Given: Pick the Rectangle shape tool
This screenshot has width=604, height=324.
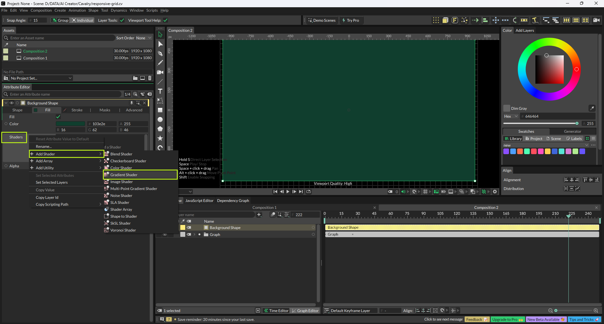Looking at the screenshot, I should (160, 110).
